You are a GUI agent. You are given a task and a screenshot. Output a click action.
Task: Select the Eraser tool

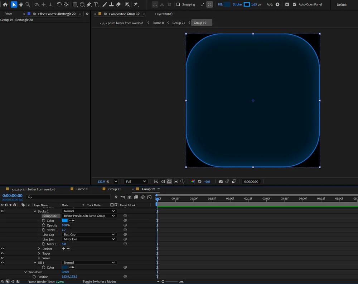118,4
